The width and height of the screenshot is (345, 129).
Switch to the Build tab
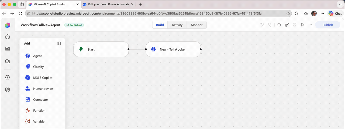pyautogui.click(x=160, y=25)
